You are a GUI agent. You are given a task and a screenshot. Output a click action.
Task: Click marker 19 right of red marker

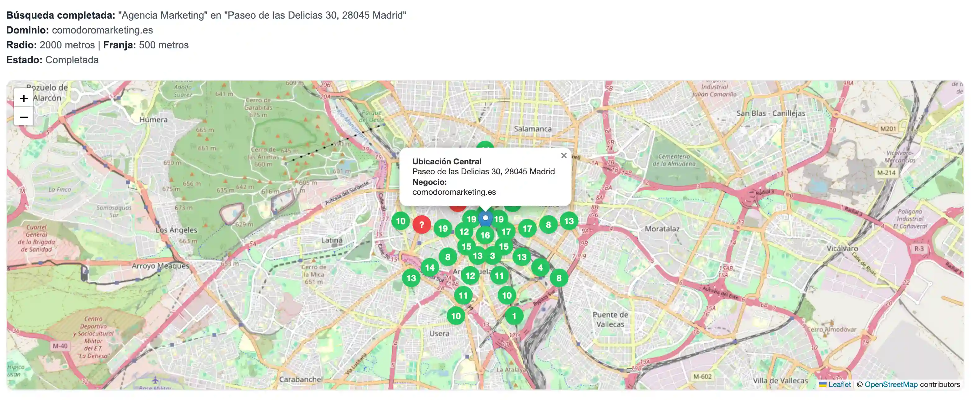coord(443,229)
